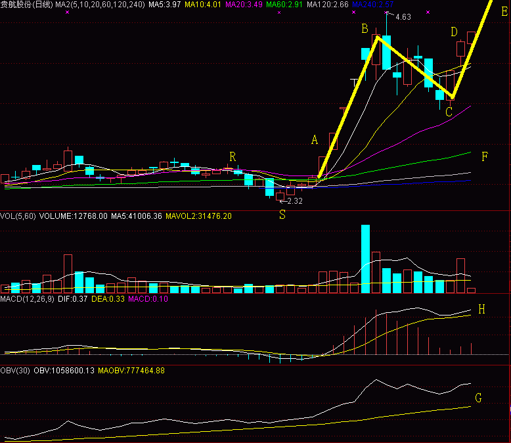This screenshot has height=443, width=511.
Task: Select the letter H next to MACD lines
Action: [x=481, y=310]
